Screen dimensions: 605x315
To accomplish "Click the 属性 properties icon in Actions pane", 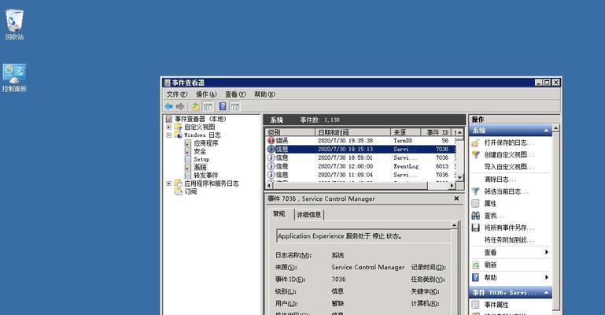I will point(476,203).
